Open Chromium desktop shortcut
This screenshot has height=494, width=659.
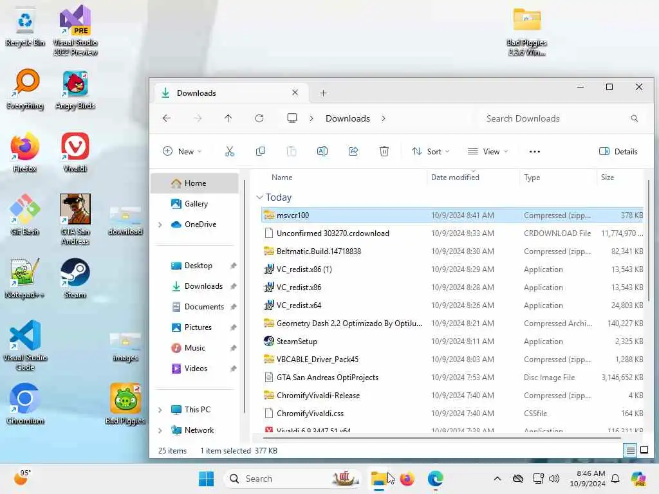25,404
